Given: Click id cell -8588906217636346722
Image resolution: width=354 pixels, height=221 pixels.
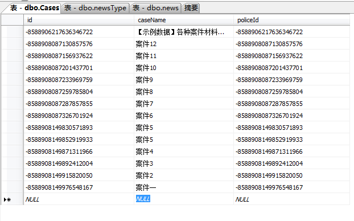Looking at the screenshot, I should [79, 32].
